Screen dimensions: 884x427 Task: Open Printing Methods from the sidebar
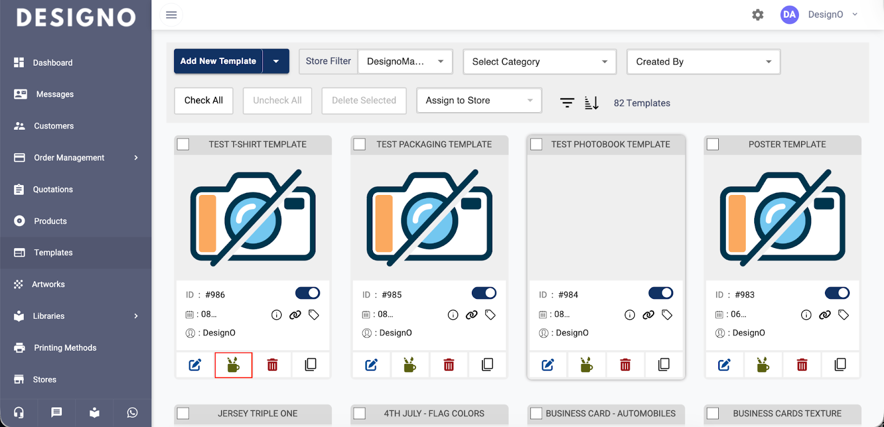coord(65,348)
